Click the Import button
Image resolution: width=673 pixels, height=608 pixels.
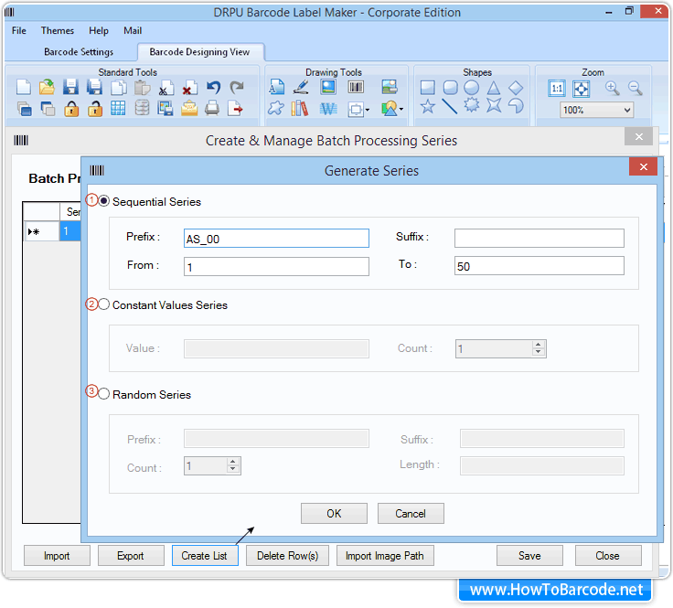[57, 556]
